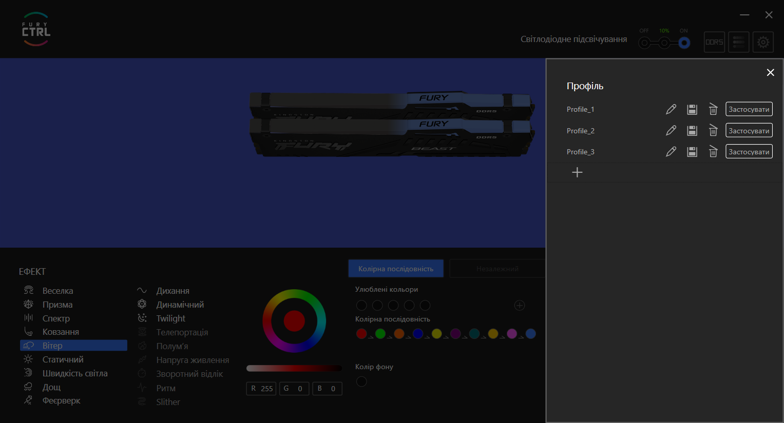
Task: Click the pencil icon for Profile_2
Action: click(x=671, y=131)
